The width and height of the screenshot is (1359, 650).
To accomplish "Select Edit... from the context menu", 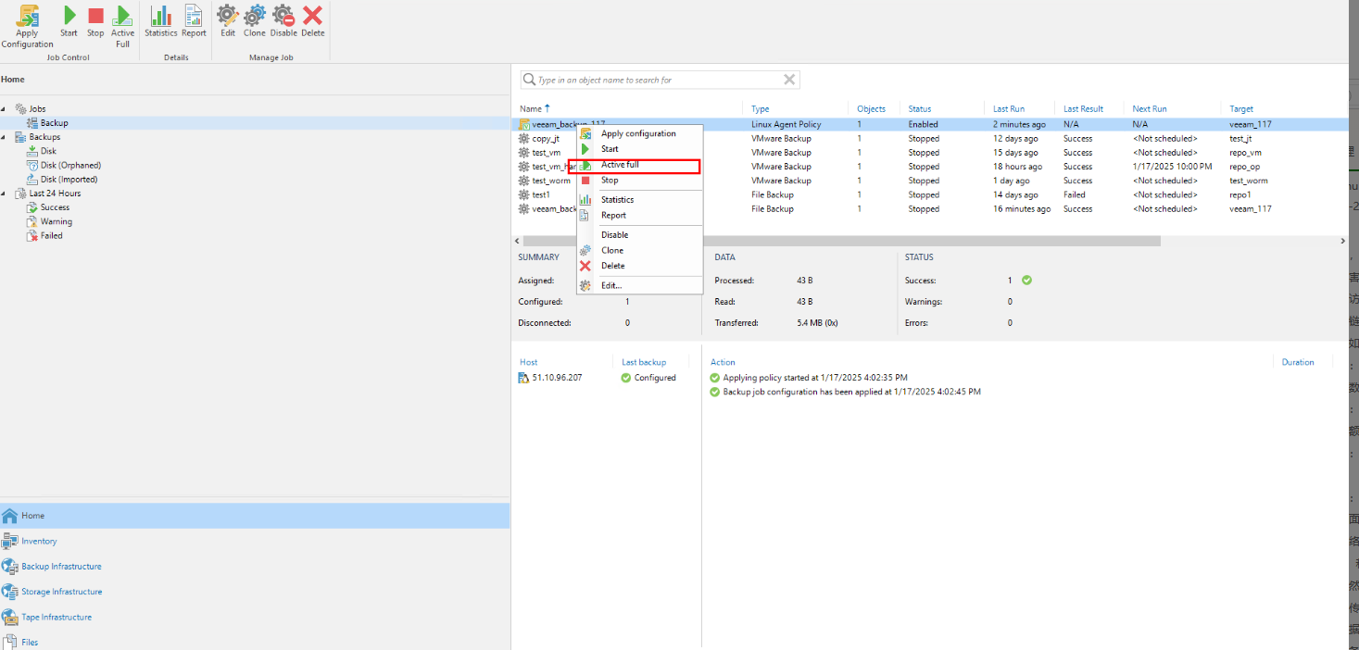I will [611, 285].
